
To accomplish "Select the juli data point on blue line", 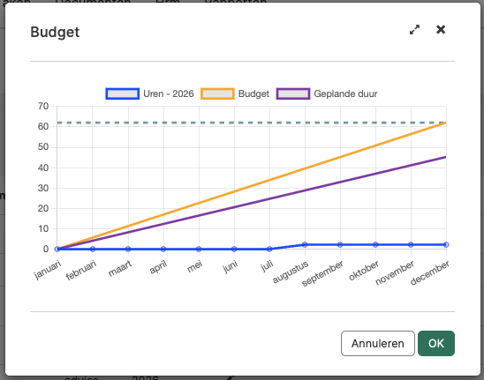I will click(269, 249).
